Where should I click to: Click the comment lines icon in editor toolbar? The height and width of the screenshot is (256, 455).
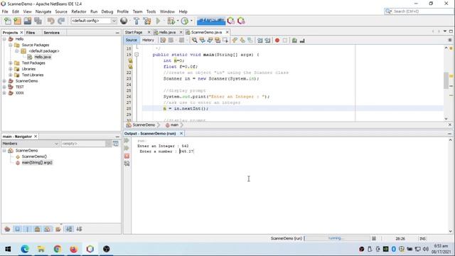tap(294, 41)
